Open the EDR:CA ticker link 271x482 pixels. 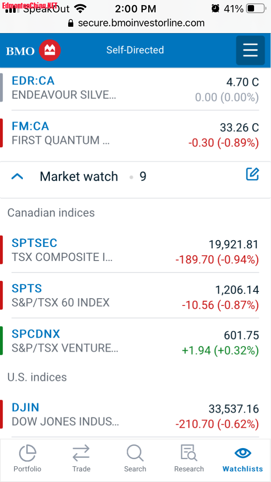click(33, 81)
